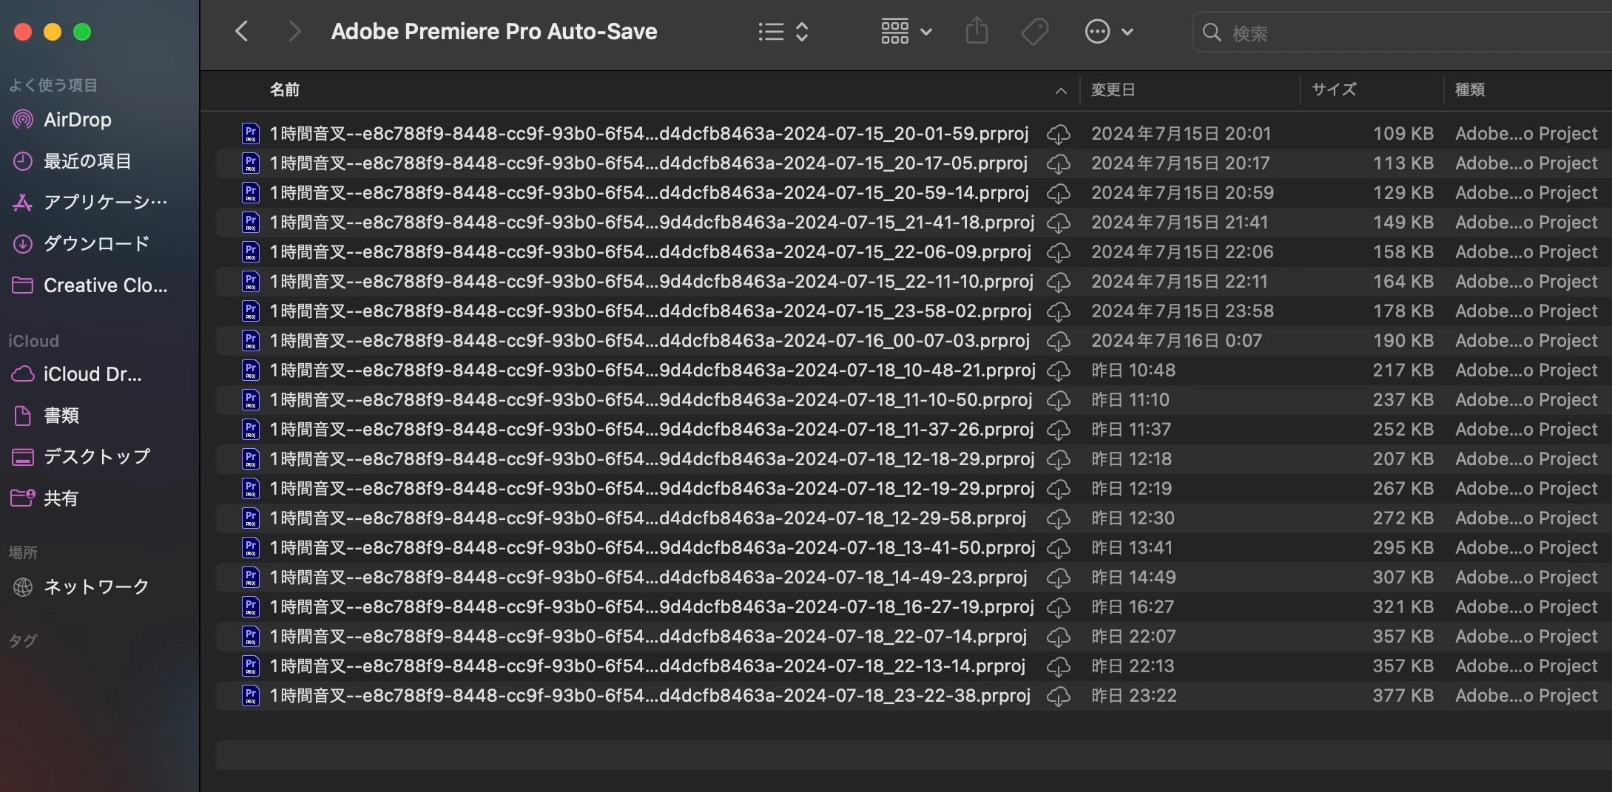Go back with the left chevron button
1612x792 pixels.
pos(241,32)
